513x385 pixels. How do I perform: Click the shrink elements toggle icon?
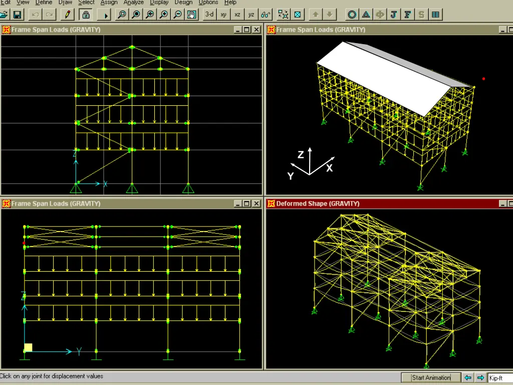point(284,15)
